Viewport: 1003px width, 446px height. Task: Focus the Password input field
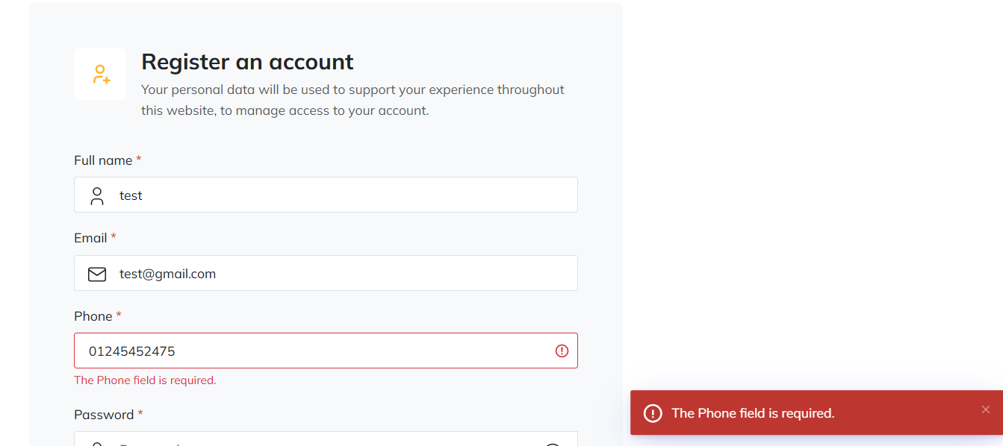pos(326,439)
